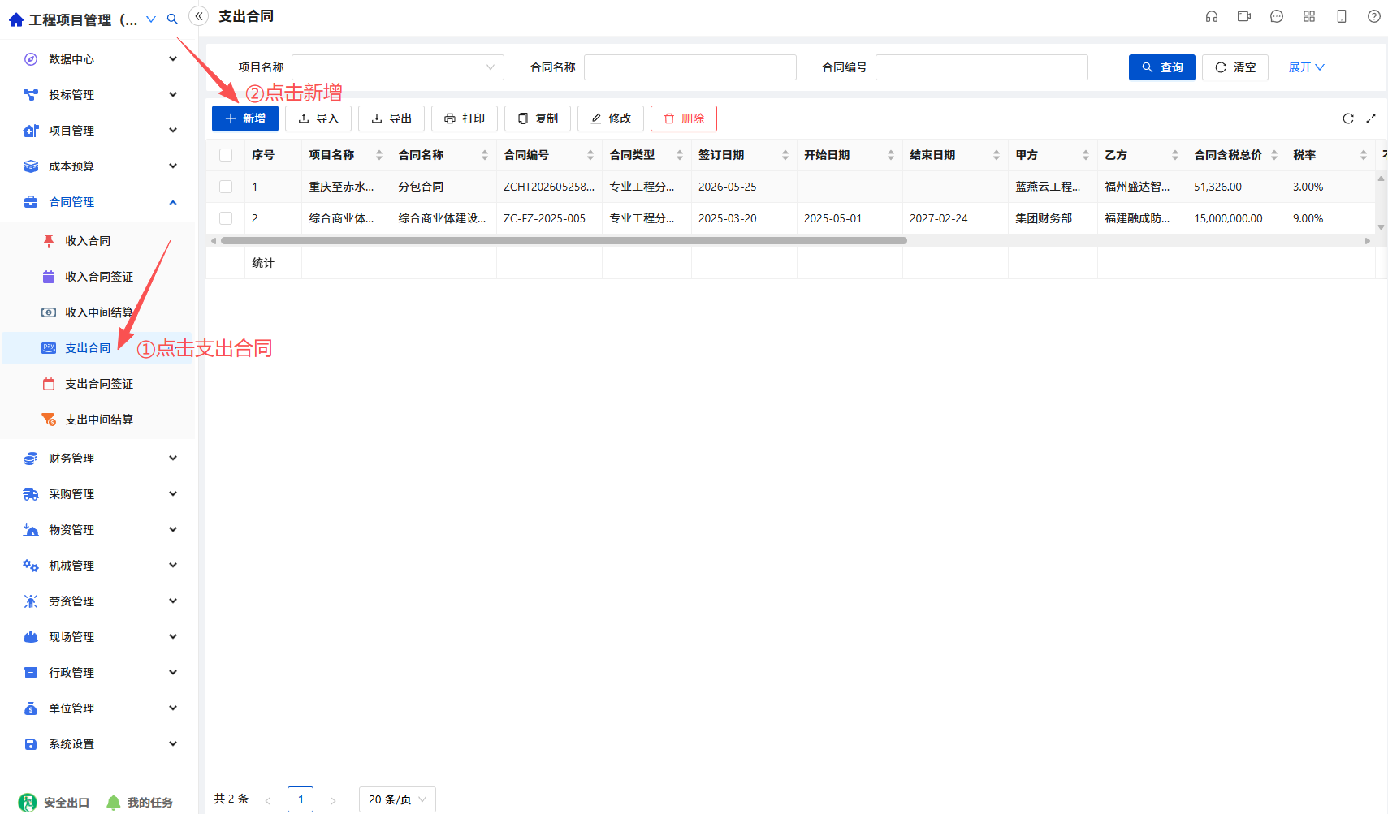Click the blue 查询 search button
Viewport: 1388px width, 814px height.
tap(1162, 67)
